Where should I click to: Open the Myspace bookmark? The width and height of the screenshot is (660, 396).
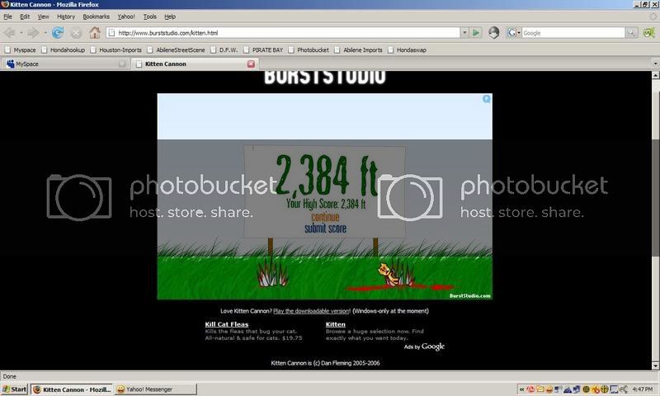click(x=20, y=49)
